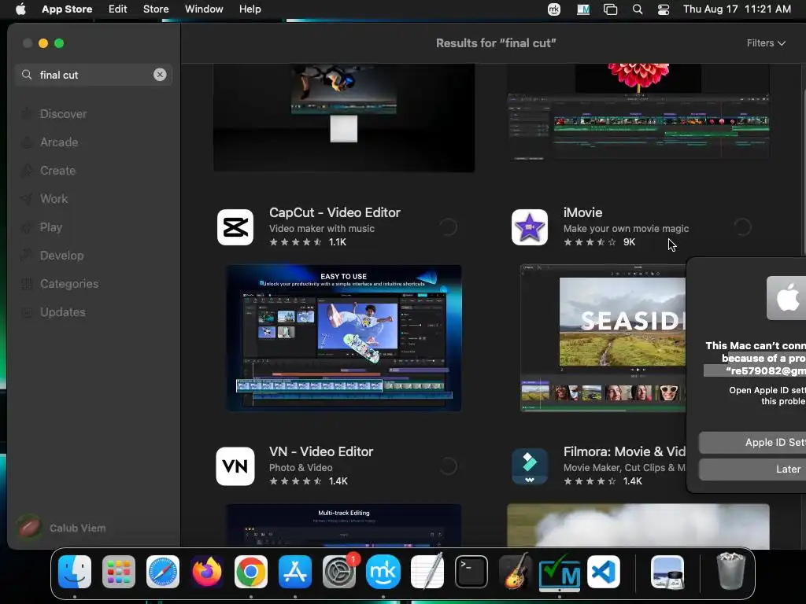Open the VN - Video Editor title

321,451
